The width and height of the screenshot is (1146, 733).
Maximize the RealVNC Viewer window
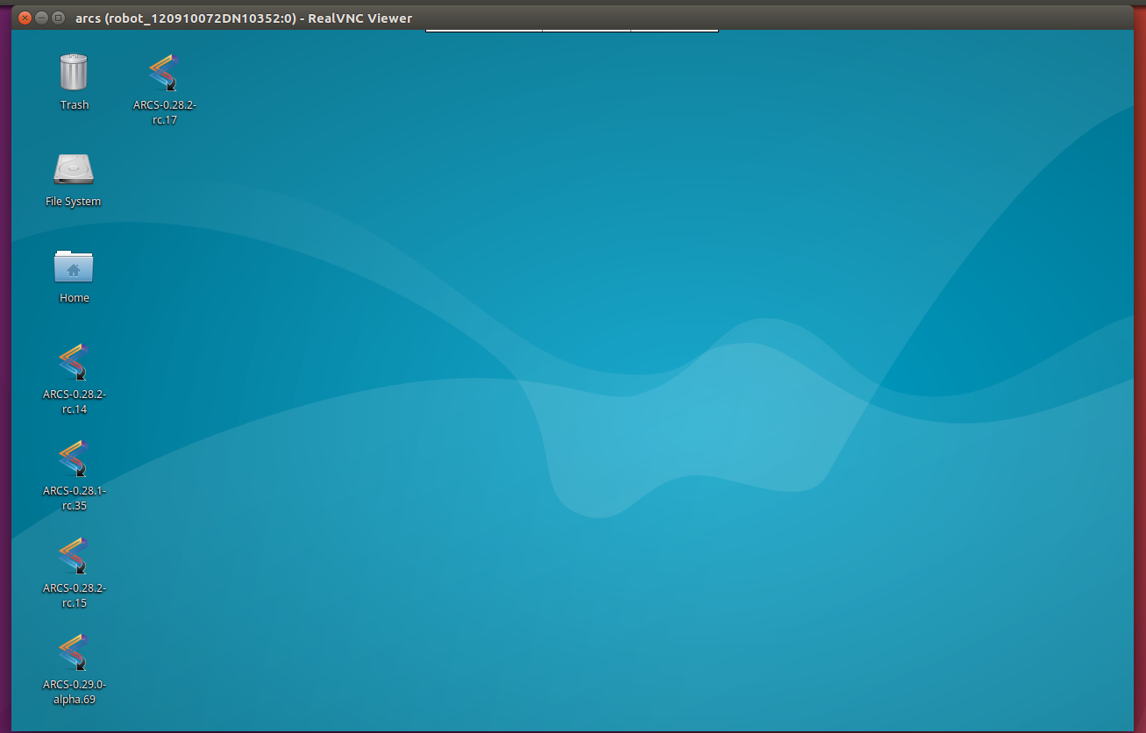(x=58, y=18)
